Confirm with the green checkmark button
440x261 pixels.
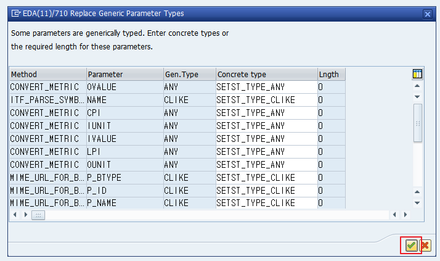(411, 246)
